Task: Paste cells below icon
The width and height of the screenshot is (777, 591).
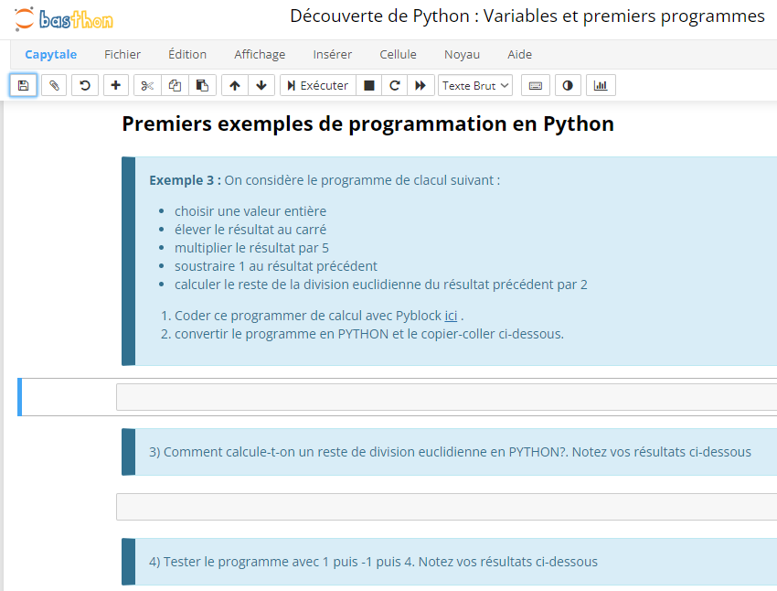Action: click(x=202, y=85)
